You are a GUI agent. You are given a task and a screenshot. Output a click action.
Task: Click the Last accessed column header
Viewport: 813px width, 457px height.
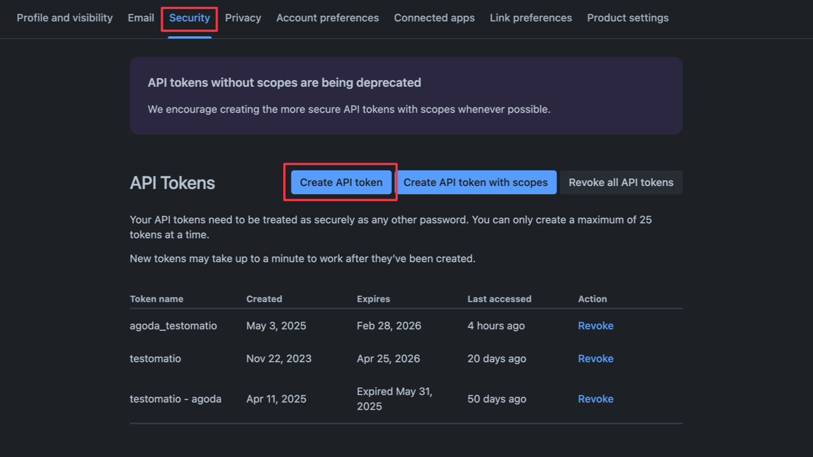(x=499, y=299)
